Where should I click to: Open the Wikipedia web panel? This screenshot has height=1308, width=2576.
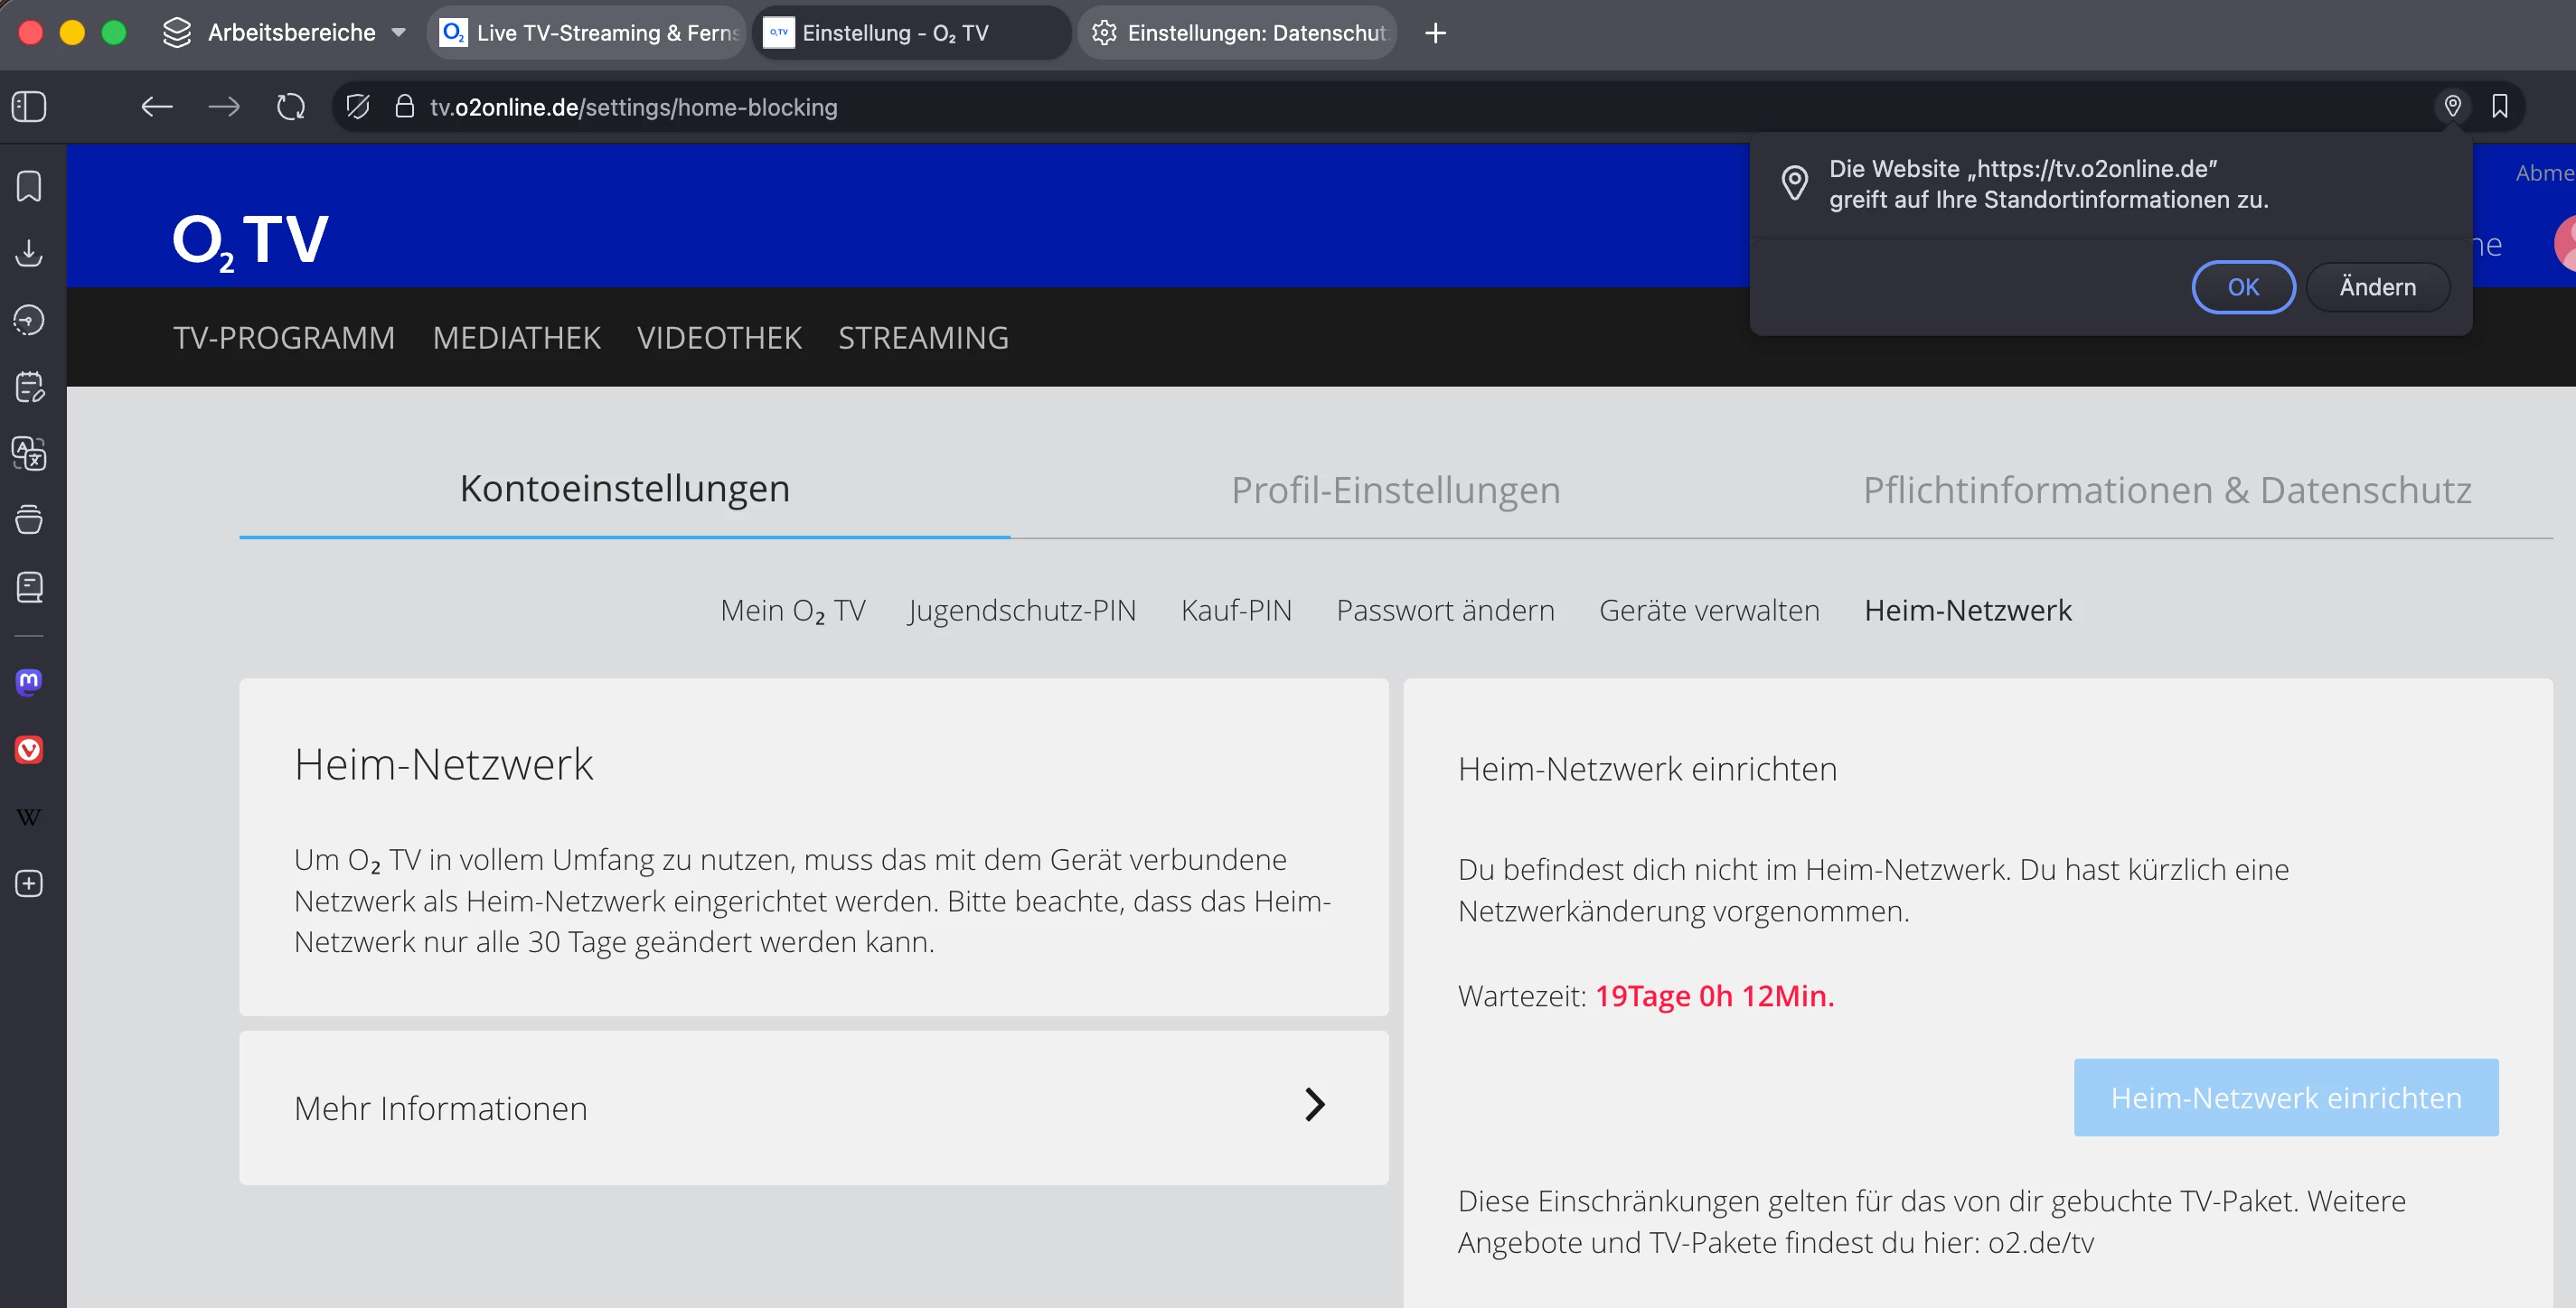[x=29, y=817]
